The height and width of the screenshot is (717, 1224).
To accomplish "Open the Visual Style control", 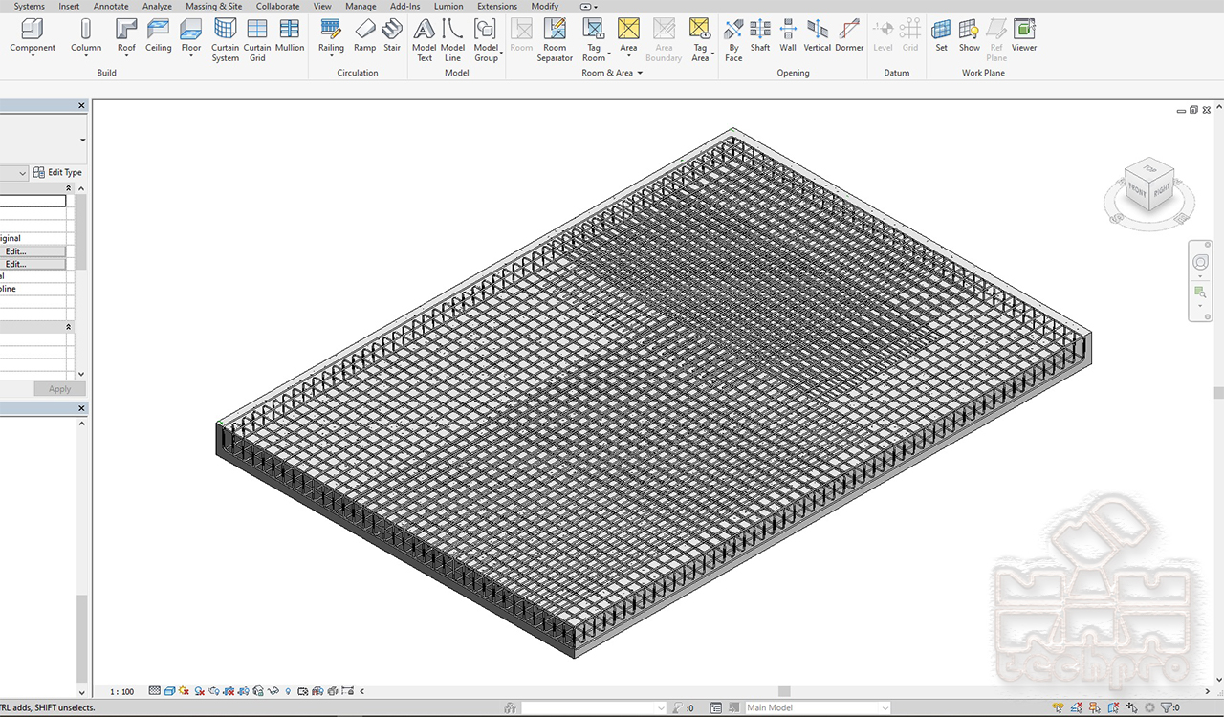I will pos(169,691).
